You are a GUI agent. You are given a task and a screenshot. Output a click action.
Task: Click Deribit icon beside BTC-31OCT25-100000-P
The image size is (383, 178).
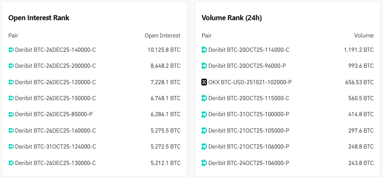point(204,114)
